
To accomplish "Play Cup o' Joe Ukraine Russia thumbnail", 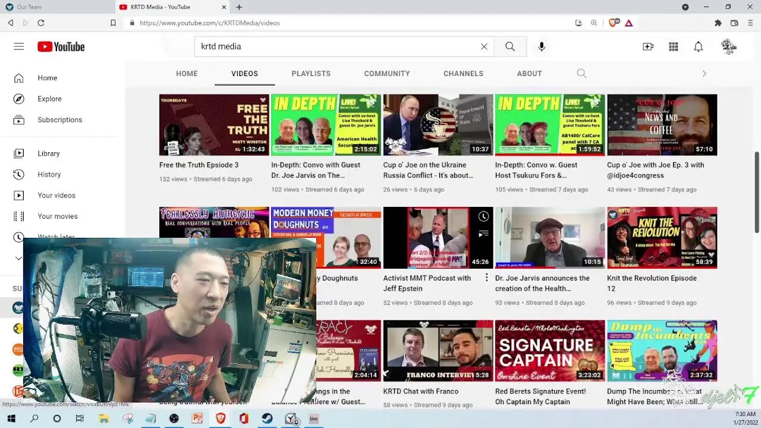I will pyautogui.click(x=438, y=125).
